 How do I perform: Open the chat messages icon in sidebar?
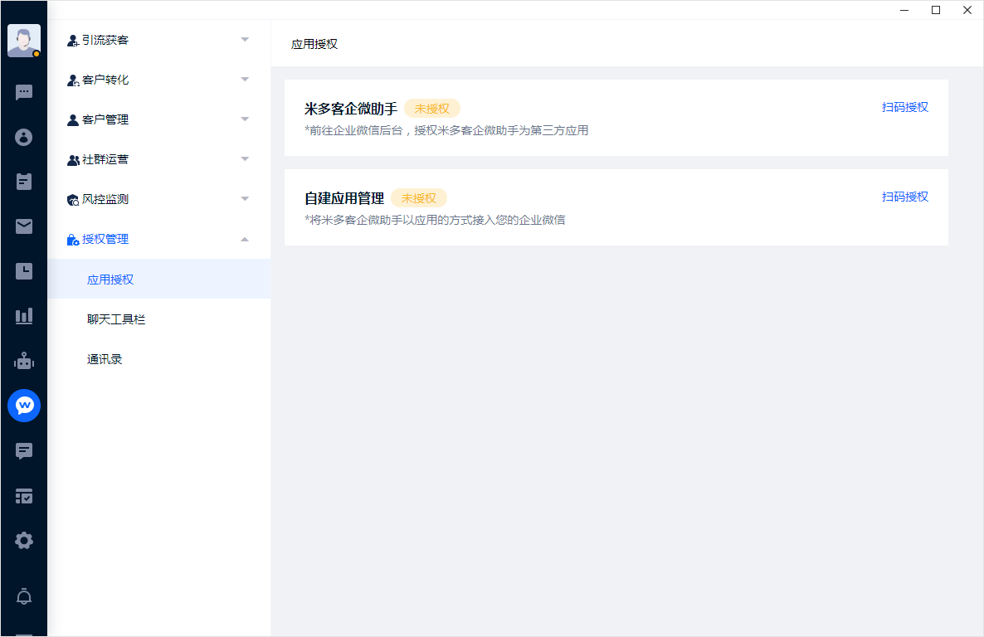tap(24, 92)
